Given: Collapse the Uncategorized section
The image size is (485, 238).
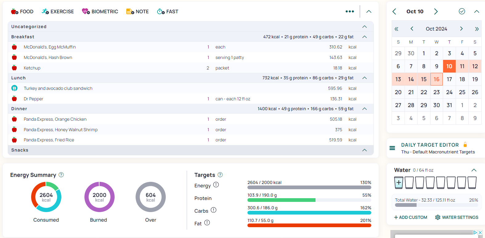Looking at the screenshot, I should click(365, 27).
